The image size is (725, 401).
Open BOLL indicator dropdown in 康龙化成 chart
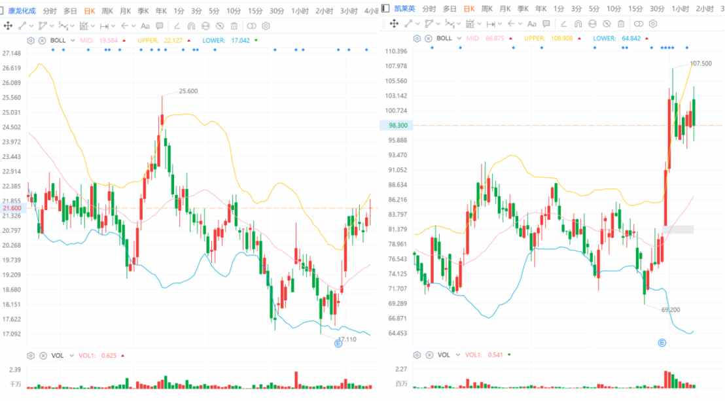73,41
